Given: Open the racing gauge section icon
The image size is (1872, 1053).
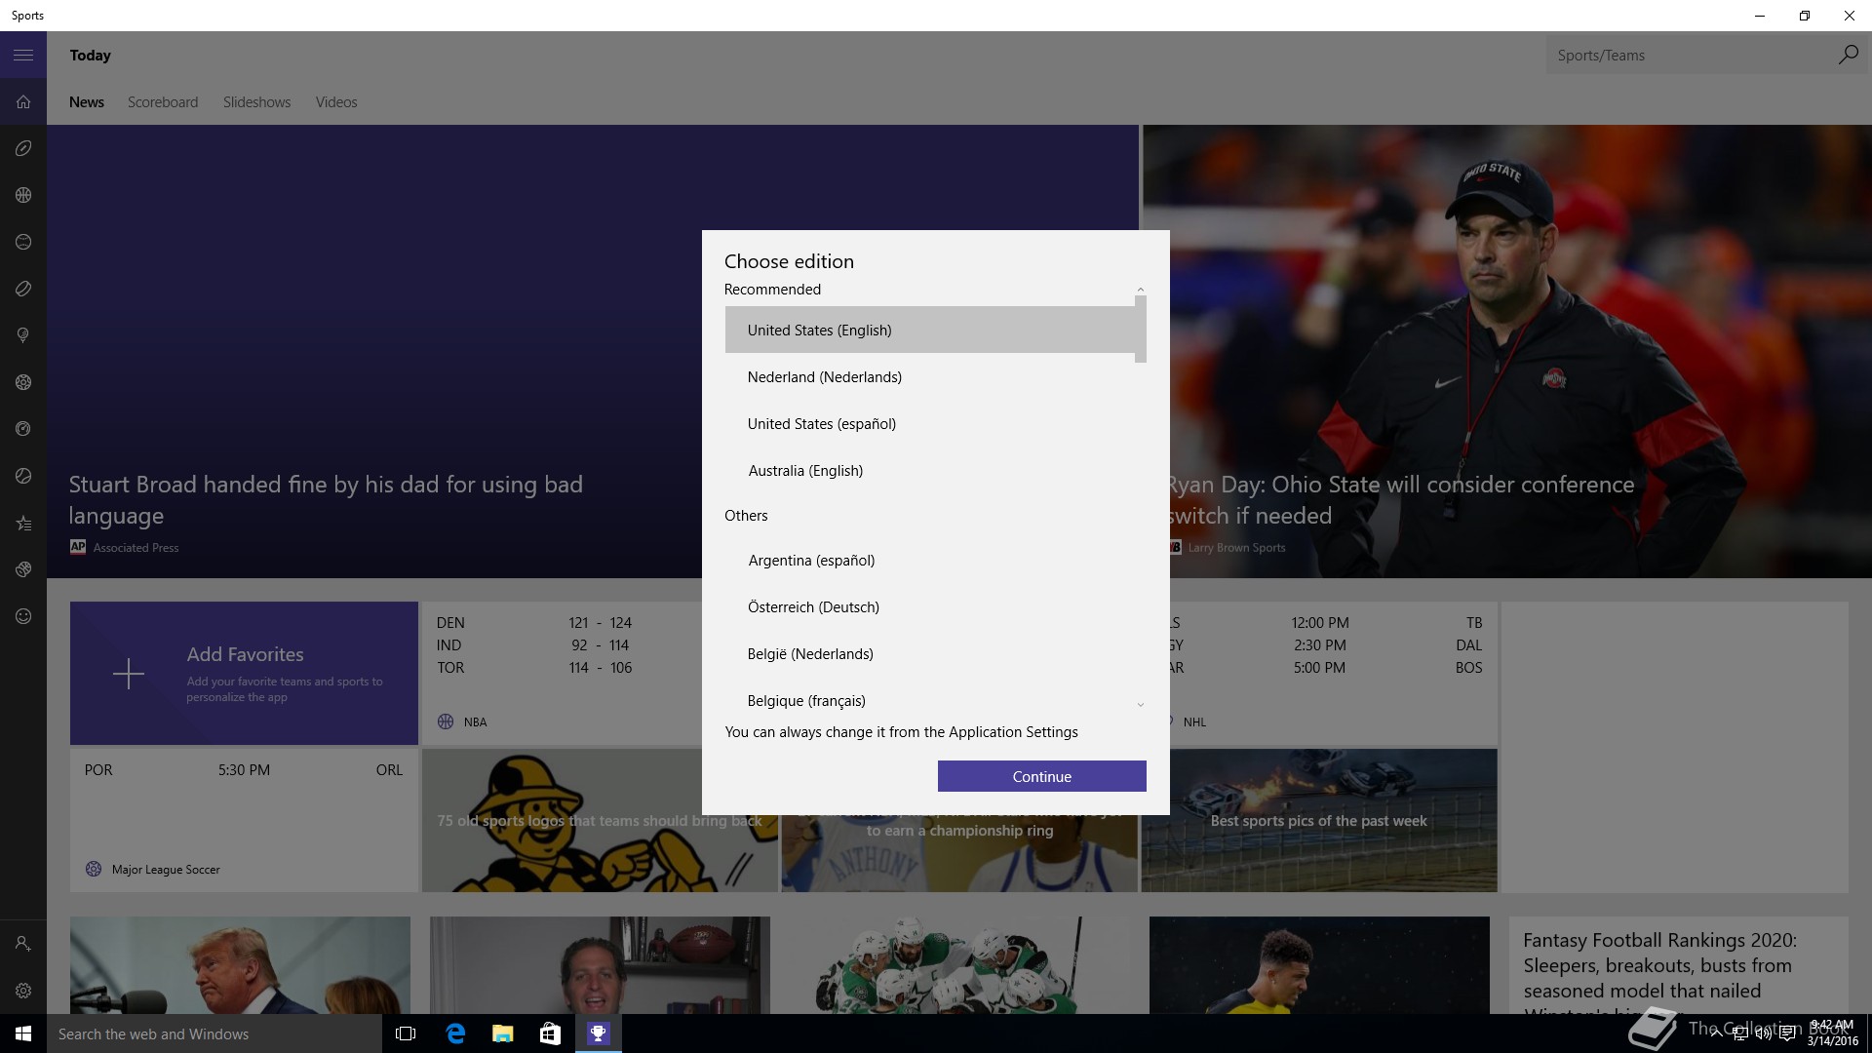Looking at the screenshot, I should coord(23,429).
